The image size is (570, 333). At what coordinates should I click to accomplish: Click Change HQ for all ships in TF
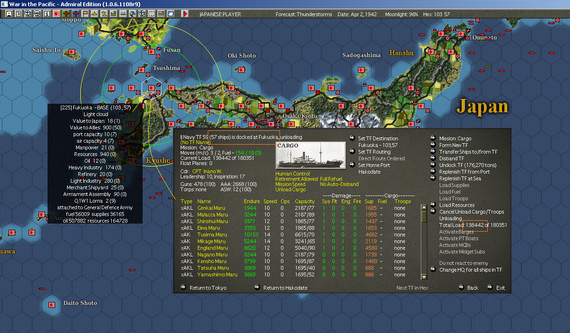pyautogui.click(x=470, y=270)
